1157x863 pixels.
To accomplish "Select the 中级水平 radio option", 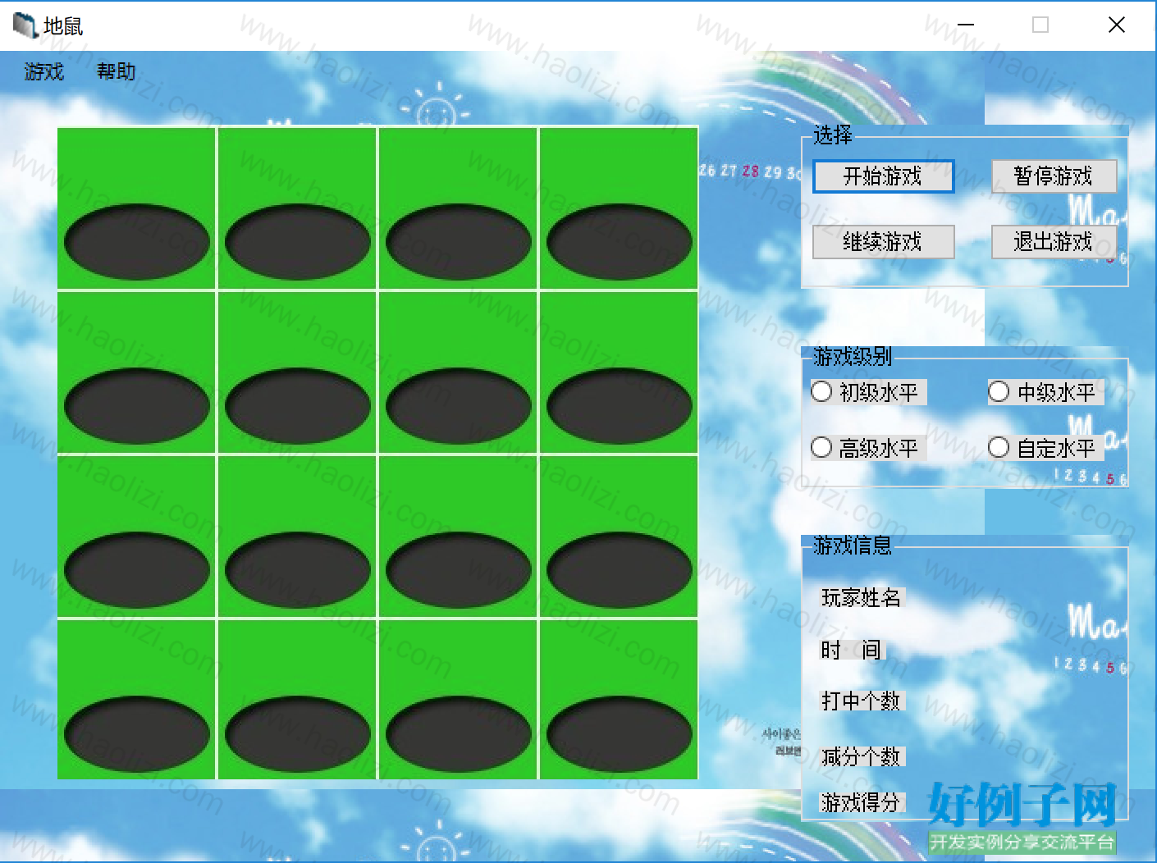I will (x=1045, y=392).
